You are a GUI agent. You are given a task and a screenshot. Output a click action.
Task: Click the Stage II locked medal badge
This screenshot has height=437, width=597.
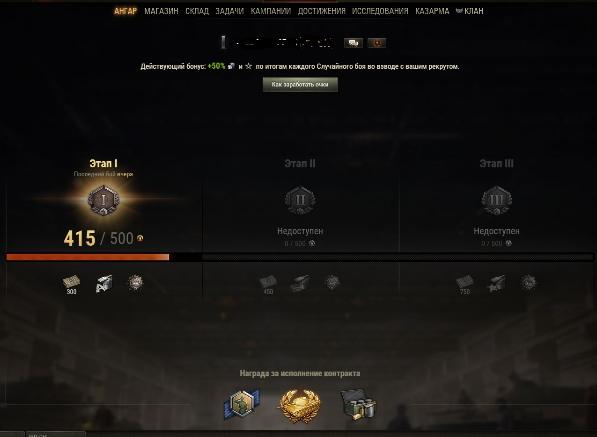pyautogui.click(x=300, y=201)
